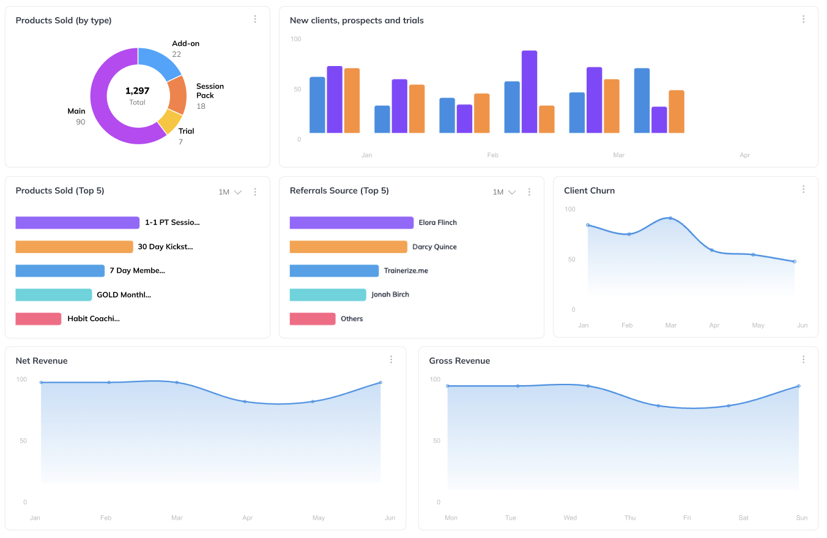Viewport: 827px width, 538px height.
Task: Click the 'Gross Revenue' card title
Action: point(459,361)
